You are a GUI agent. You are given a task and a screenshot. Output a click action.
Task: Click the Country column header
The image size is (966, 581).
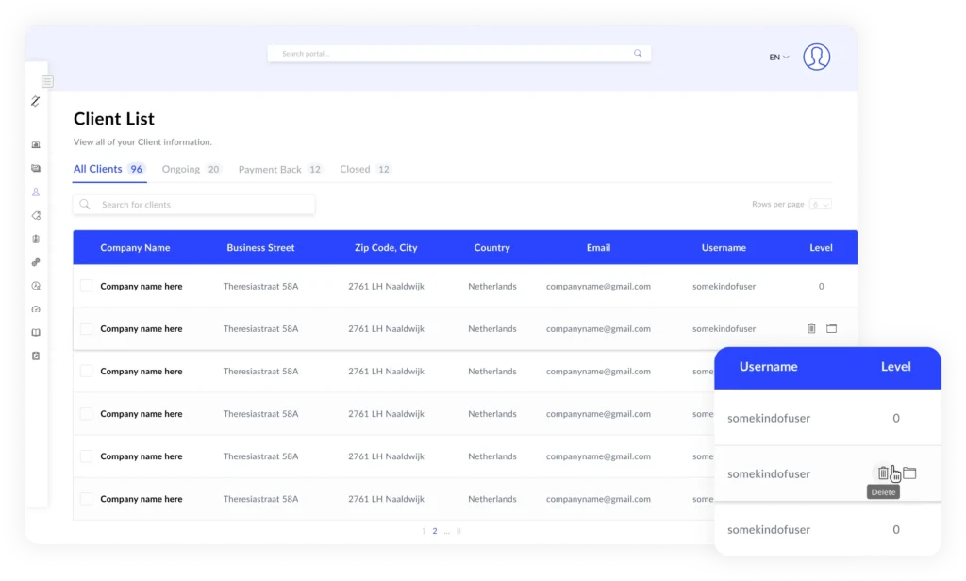491,248
